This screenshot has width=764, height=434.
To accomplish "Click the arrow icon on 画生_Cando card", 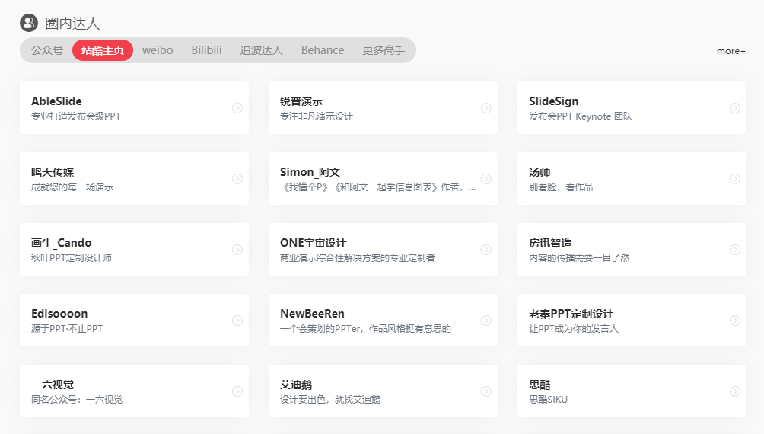I will 237,250.
